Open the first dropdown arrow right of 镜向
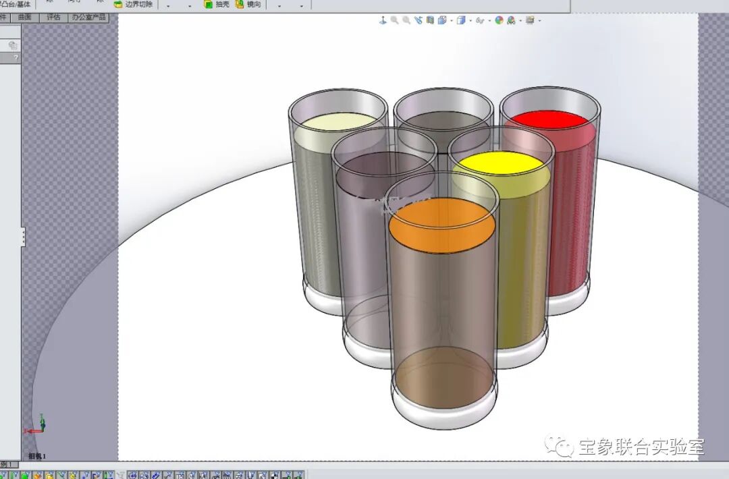Image resolution: width=729 pixels, height=479 pixels. pos(279,6)
